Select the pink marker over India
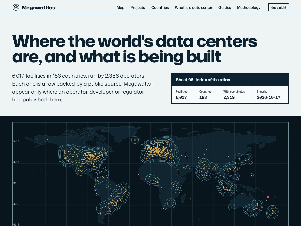301x226 pixels. (x=207, y=173)
